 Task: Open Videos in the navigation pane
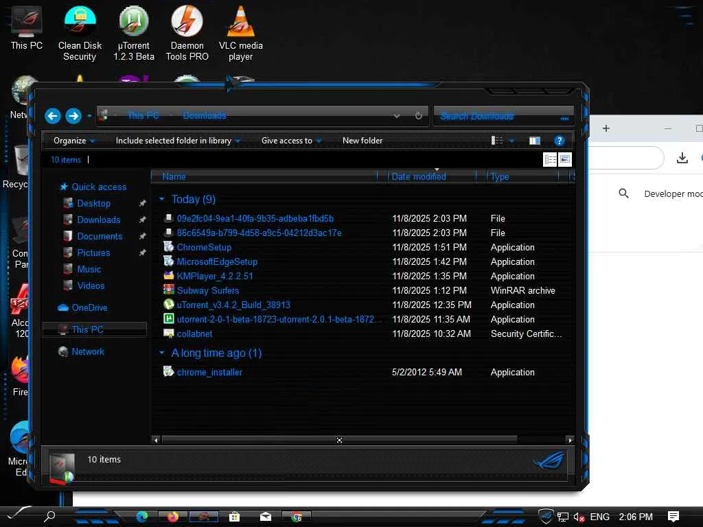click(x=91, y=286)
